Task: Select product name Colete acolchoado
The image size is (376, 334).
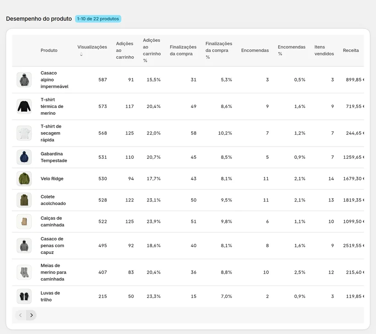Action: click(53, 200)
